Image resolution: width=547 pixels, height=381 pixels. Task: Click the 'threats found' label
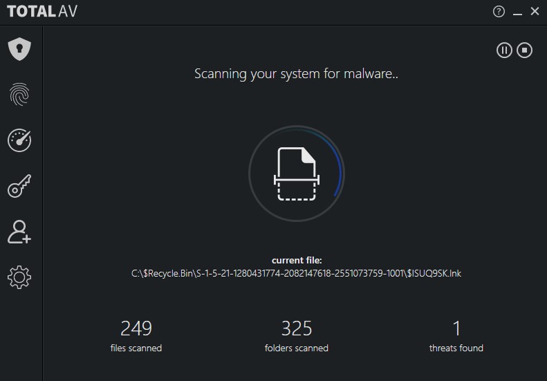tap(456, 348)
